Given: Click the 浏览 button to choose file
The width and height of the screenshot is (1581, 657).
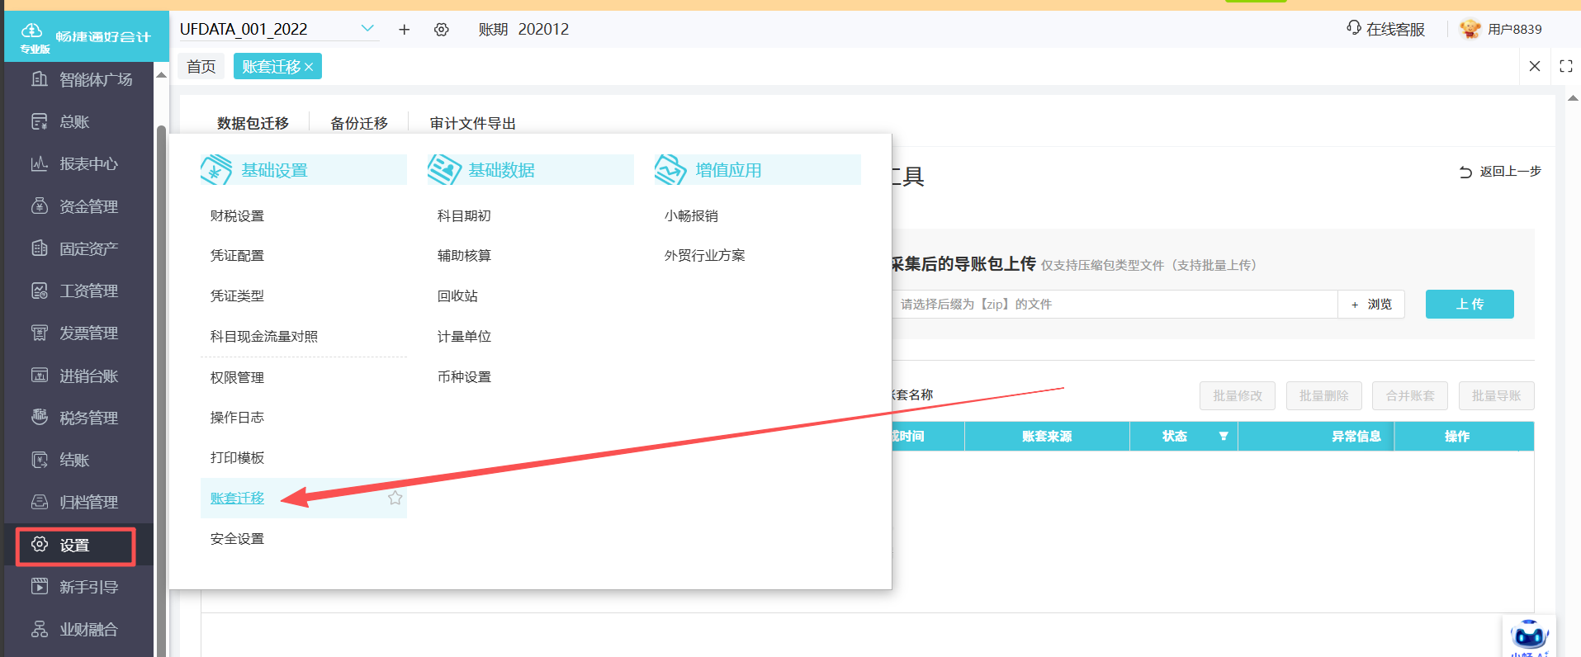Looking at the screenshot, I should [x=1371, y=304].
